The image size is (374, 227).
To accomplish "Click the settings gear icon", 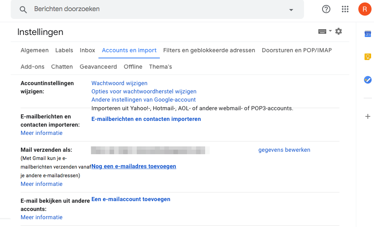I will tap(339, 31).
